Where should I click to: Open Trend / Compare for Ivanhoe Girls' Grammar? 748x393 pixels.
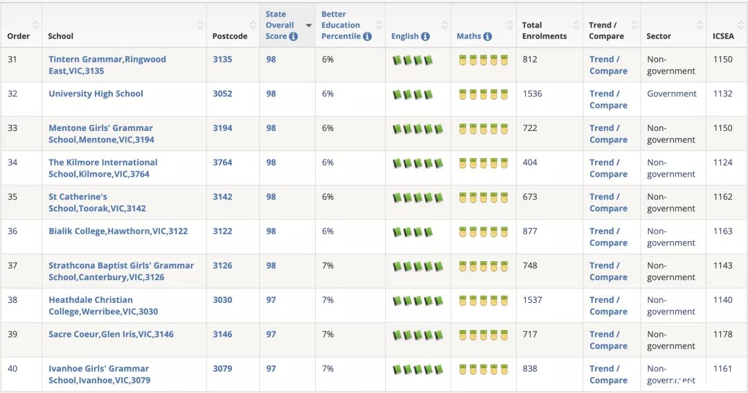608,374
